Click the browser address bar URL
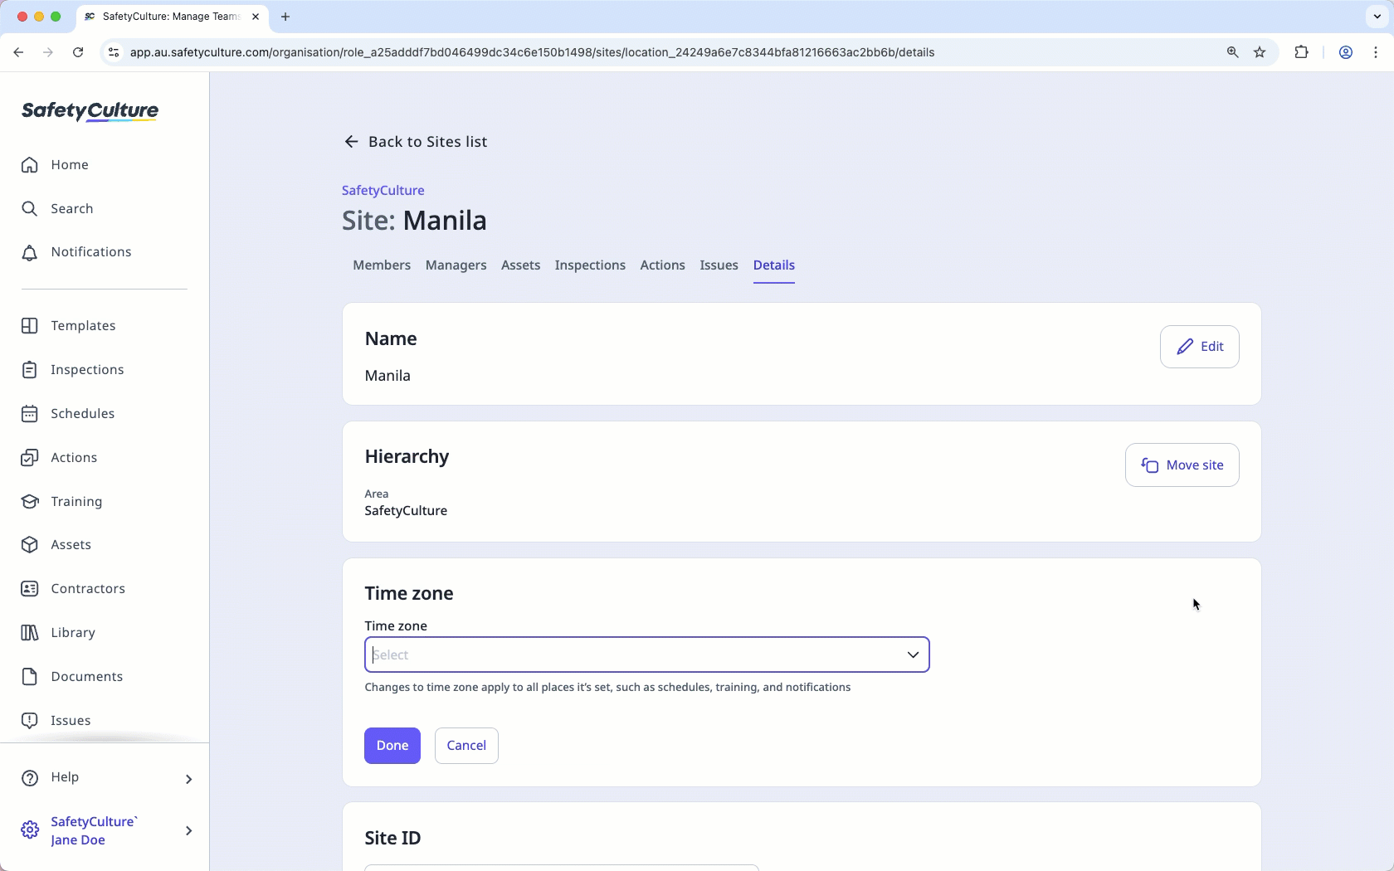Viewport: 1394px width, 871px height. (533, 52)
